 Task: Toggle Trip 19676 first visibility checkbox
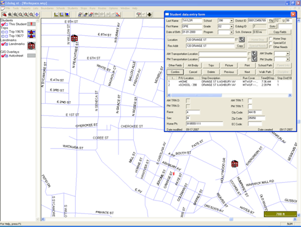pyautogui.click(x=3, y=32)
